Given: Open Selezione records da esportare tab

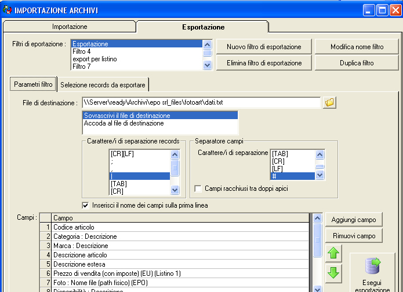Looking at the screenshot, I should [x=103, y=85].
